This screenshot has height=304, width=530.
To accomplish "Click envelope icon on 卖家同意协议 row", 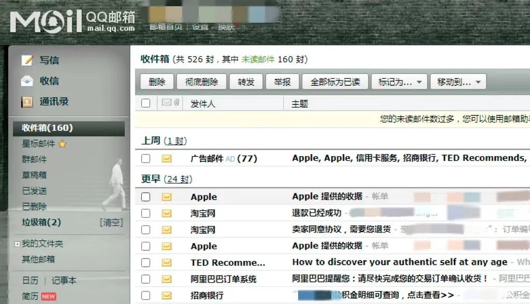I will [x=167, y=230].
